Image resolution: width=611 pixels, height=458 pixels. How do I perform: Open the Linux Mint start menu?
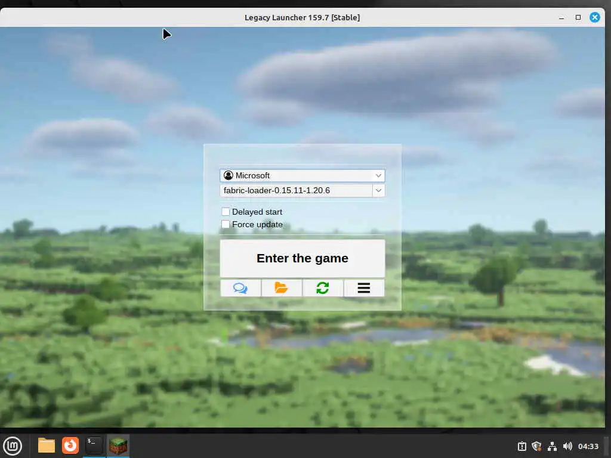[13, 445]
